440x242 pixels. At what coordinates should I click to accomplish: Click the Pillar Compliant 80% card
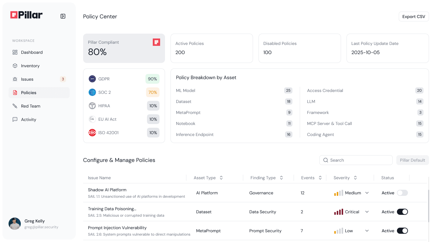pyautogui.click(x=124, y=48)
